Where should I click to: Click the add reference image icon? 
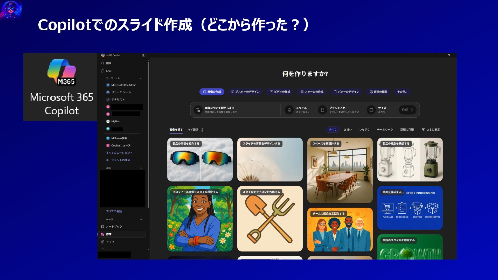(198, 110)
